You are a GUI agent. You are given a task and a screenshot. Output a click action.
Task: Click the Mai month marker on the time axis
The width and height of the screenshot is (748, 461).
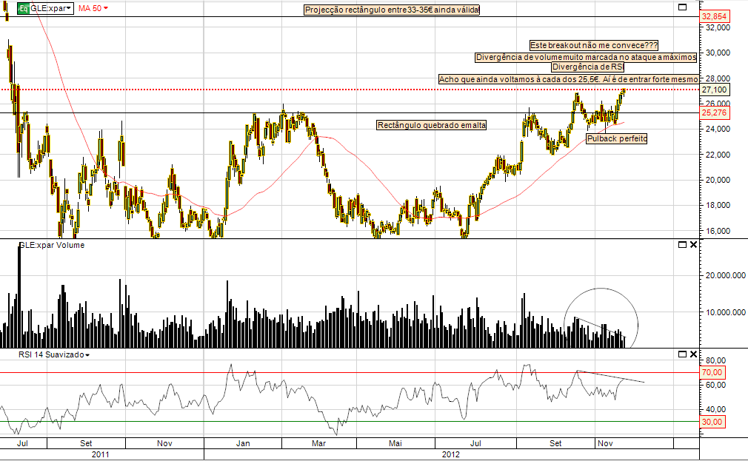(395, 443)
